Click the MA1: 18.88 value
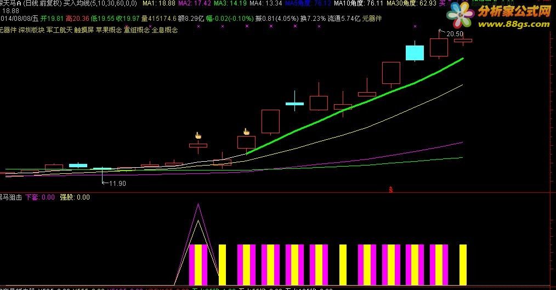The image size is (556, 290). tap(159, 3)
